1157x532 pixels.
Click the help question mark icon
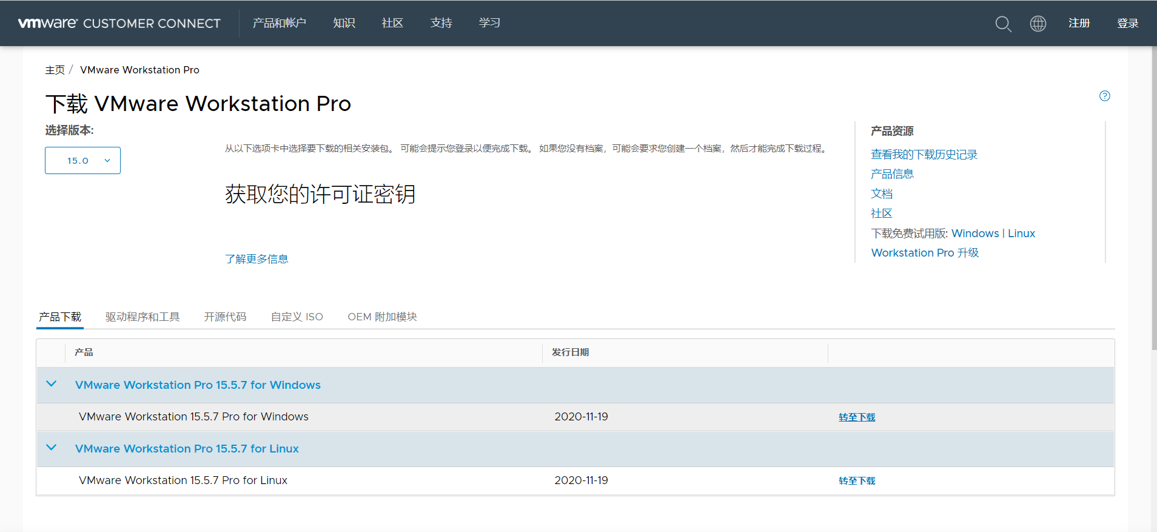[x=1105, y=96]
